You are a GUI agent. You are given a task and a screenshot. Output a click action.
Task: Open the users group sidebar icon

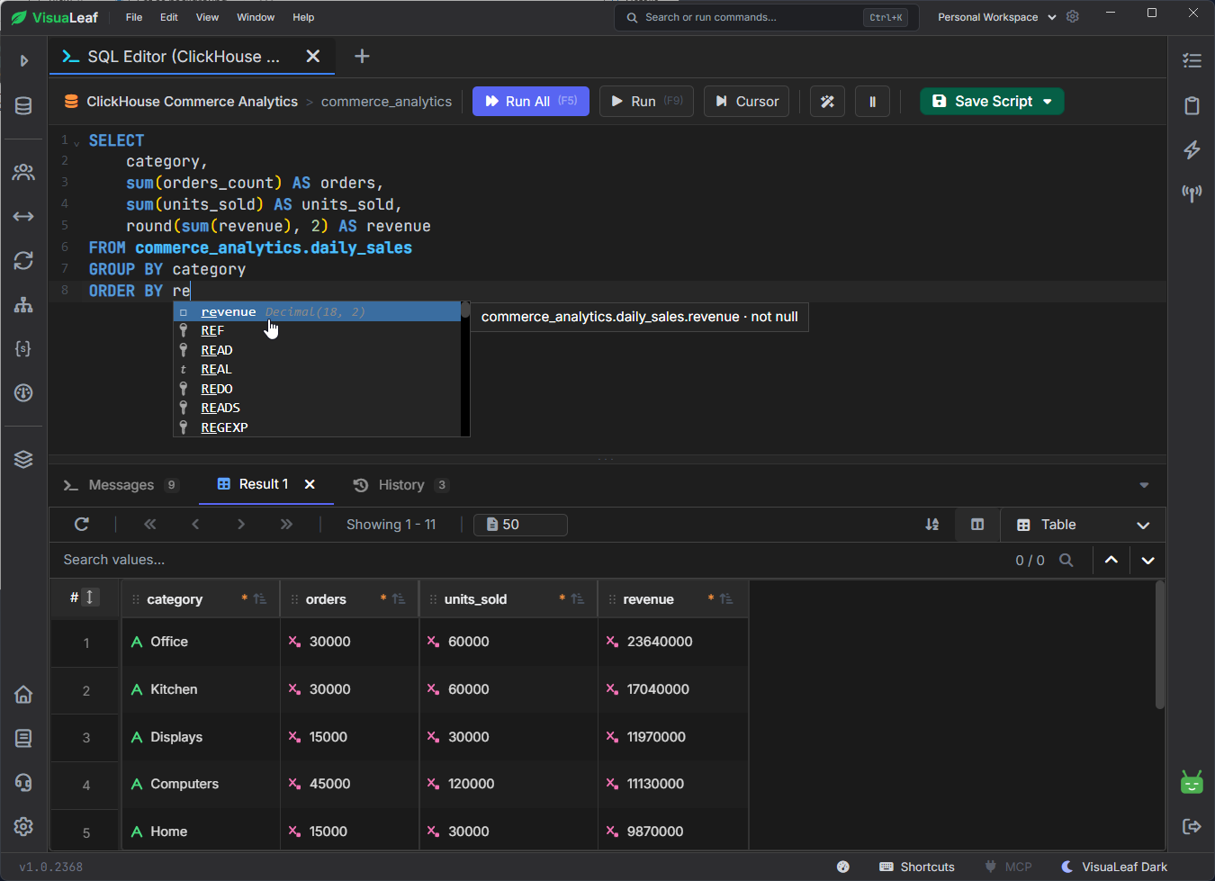tap(24, 172)
